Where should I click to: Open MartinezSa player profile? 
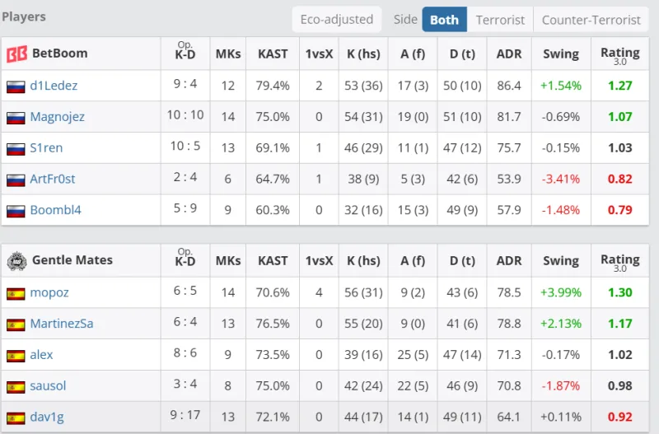point(61,324)
